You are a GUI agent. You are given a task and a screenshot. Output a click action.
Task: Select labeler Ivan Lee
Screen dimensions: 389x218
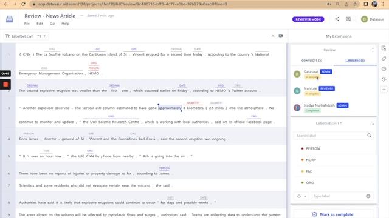(334, 91)
